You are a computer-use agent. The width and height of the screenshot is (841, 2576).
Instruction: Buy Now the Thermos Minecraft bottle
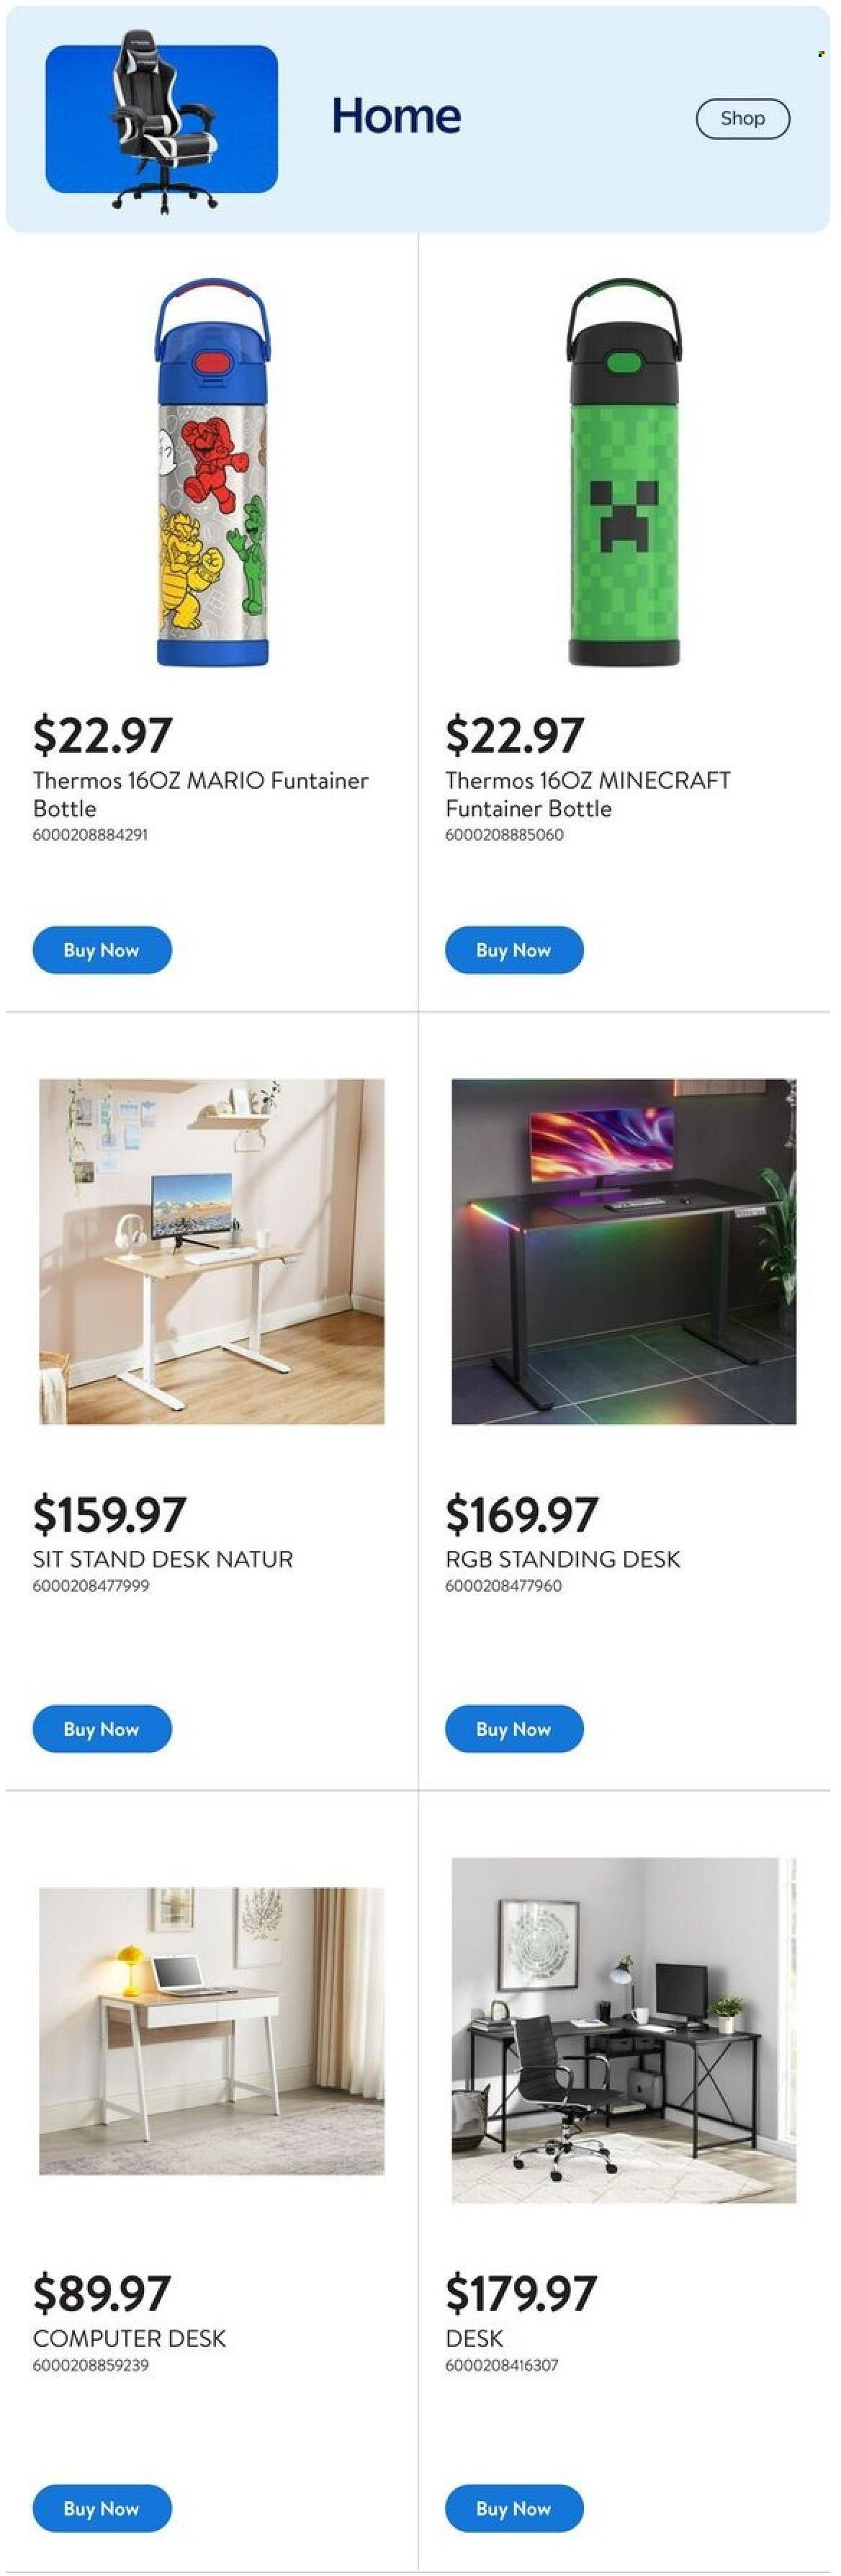pyautogui.click(x=514, y=950)
